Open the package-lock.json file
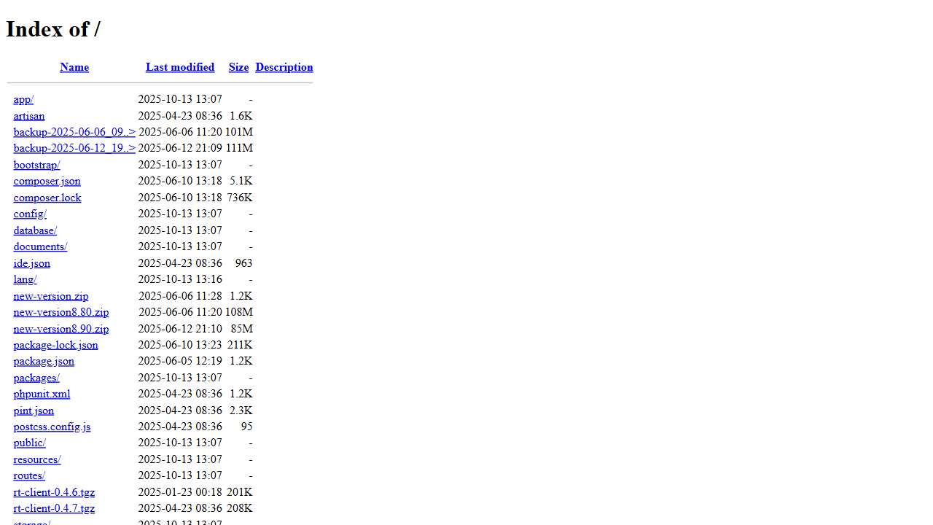This screenshot has height=525, width=933. (55, 345)
